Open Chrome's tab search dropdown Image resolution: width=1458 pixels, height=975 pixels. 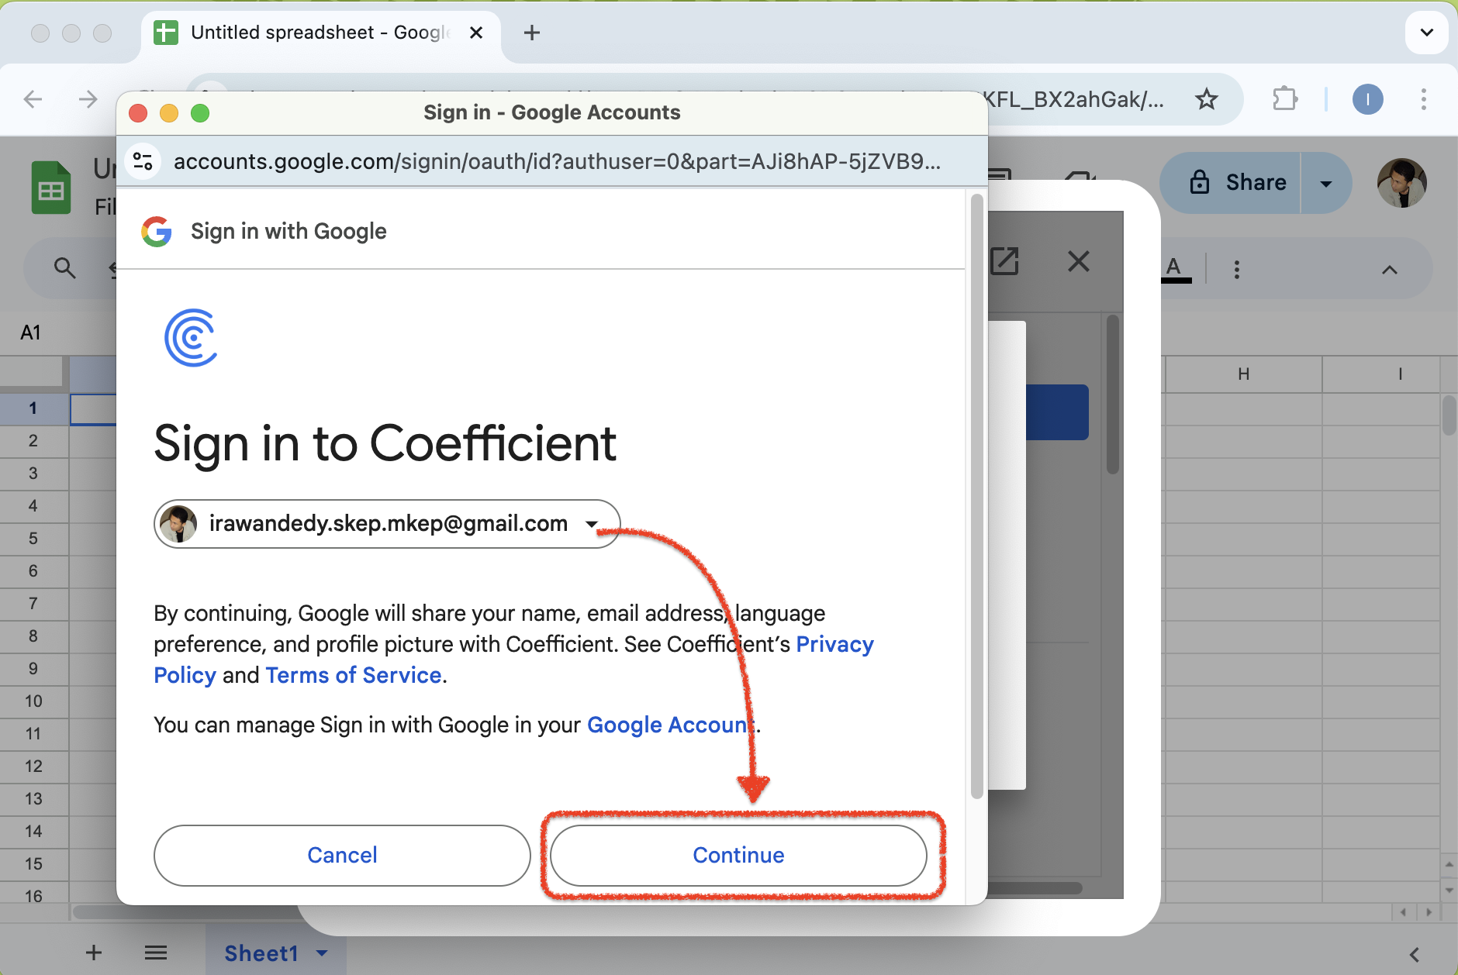click(x=1426, y=33)
